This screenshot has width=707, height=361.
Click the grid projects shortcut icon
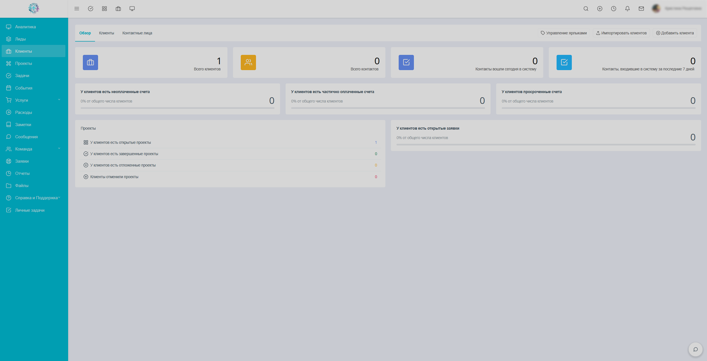point(104,9)
